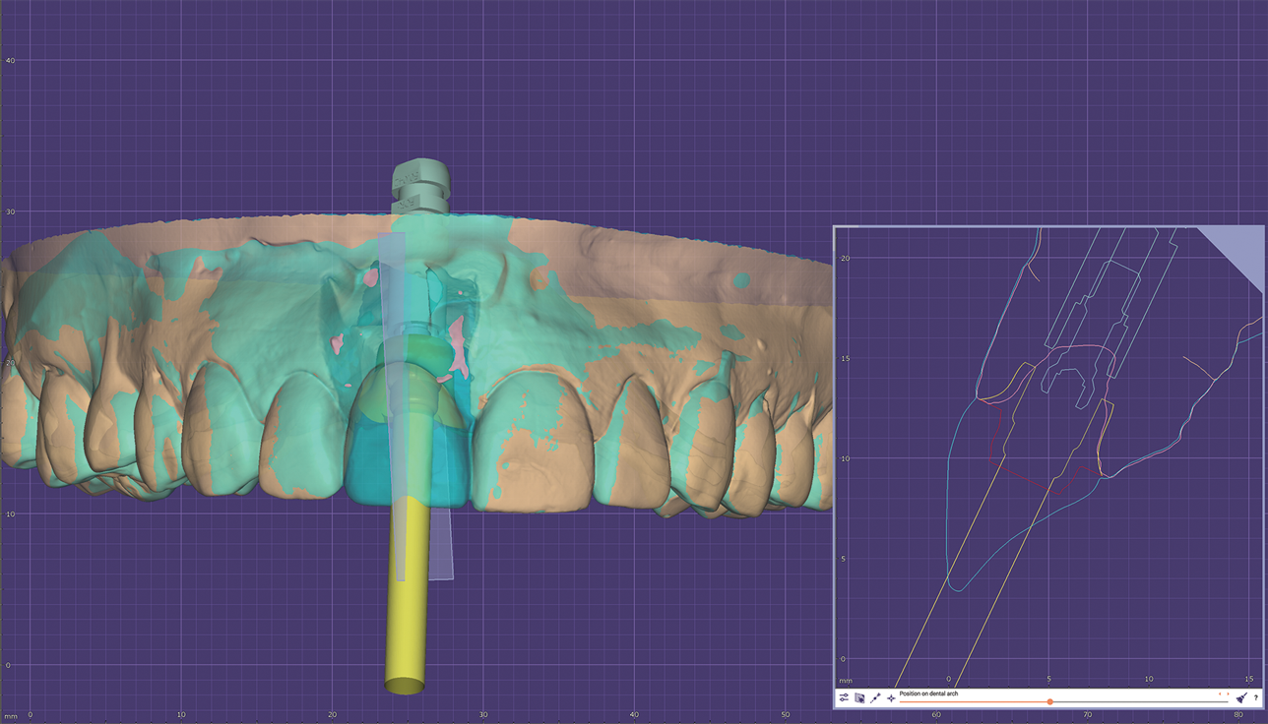Image resolution: width=1268 pixels, height=724 pixels.
Task: Step the arch position right with the orange arrow
Action: (1229, 694)
